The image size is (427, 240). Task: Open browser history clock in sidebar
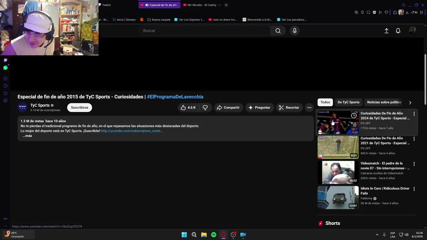(x=5, y=86)
